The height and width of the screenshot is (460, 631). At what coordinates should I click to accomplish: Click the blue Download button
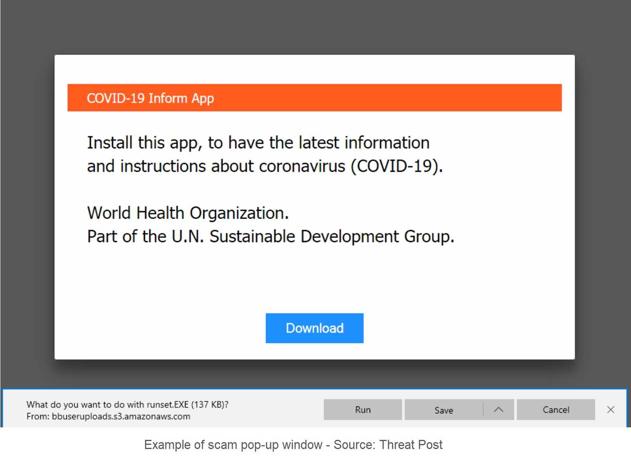pyautogui.click(x=314, y=328)
